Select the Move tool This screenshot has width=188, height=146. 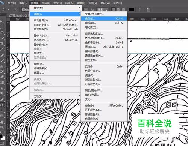2,22
